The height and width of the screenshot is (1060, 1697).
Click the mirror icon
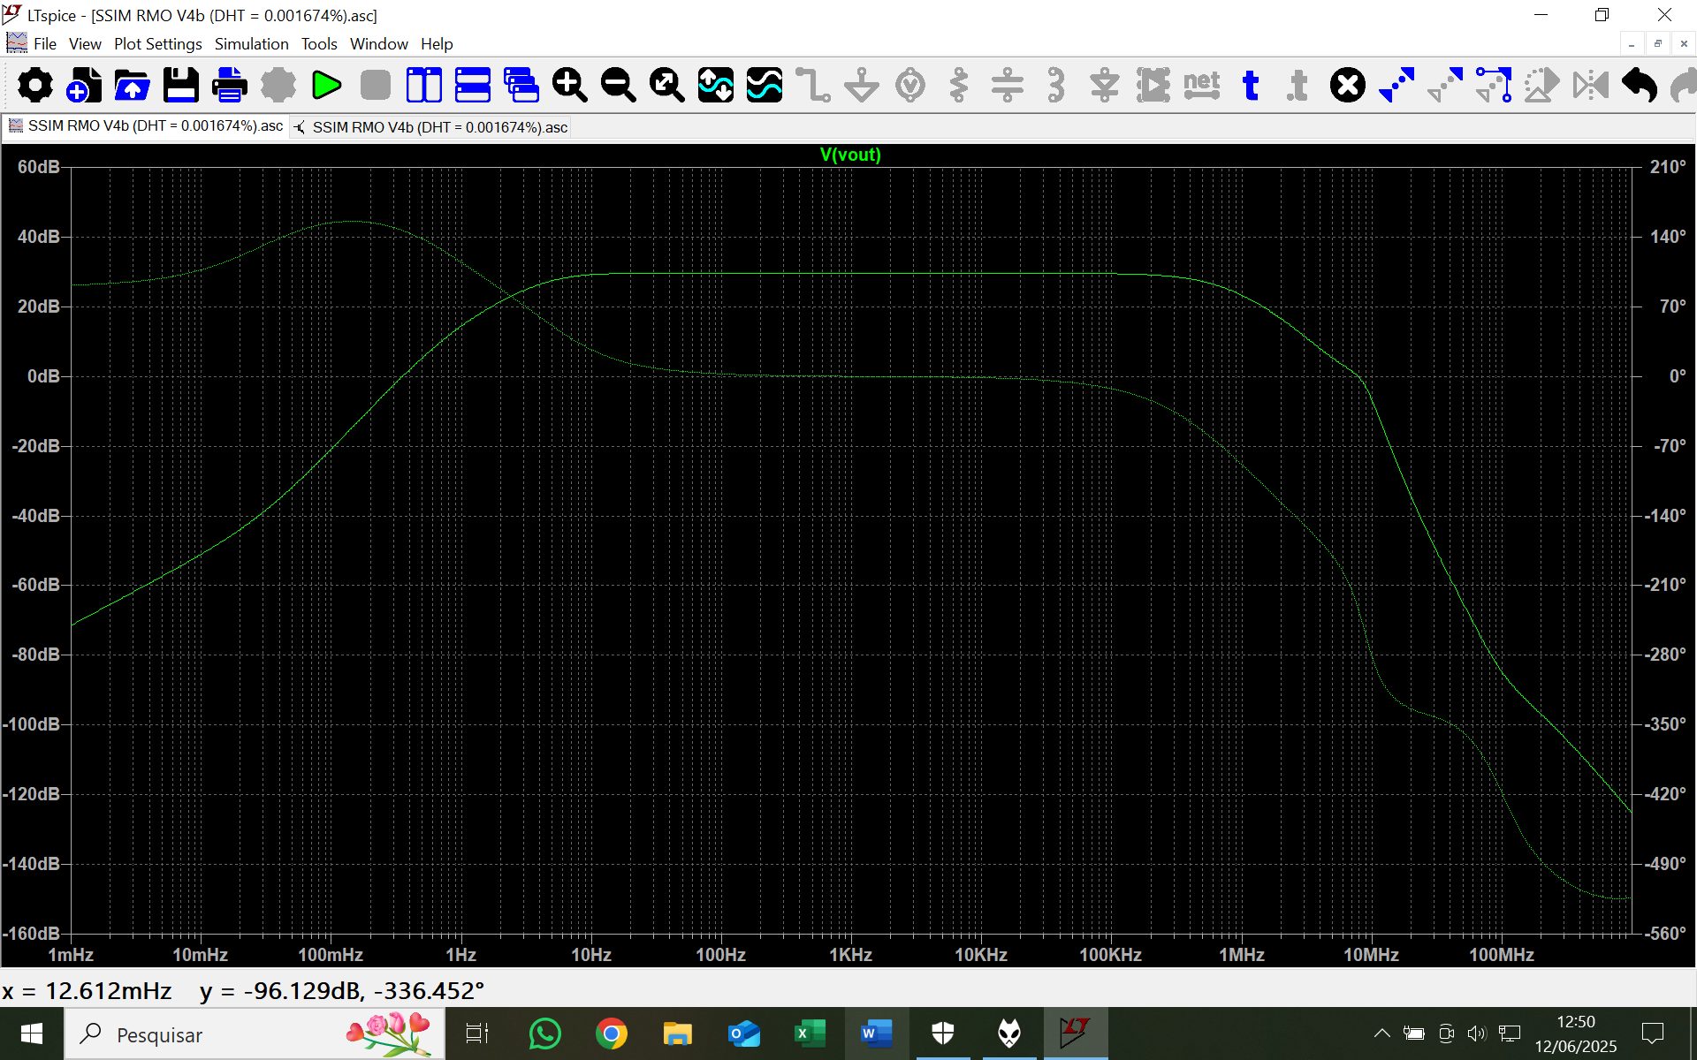pyautogui.click(x=1591, y=86)
